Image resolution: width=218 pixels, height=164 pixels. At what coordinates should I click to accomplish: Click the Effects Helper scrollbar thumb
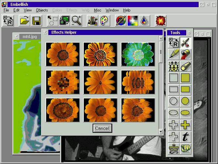[161, 52]
